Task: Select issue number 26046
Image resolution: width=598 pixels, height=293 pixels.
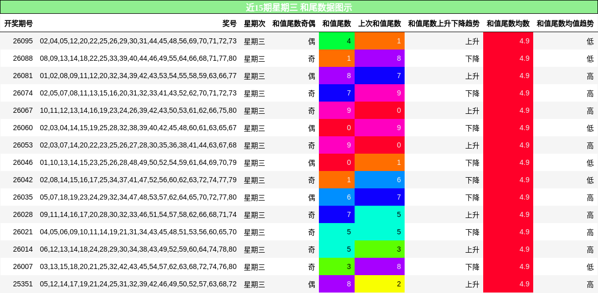Action: click(23, 162)
